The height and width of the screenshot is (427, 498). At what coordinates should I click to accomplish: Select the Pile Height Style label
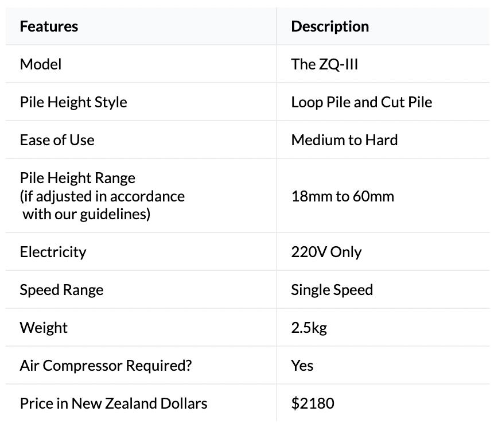(x=73, y=102)
